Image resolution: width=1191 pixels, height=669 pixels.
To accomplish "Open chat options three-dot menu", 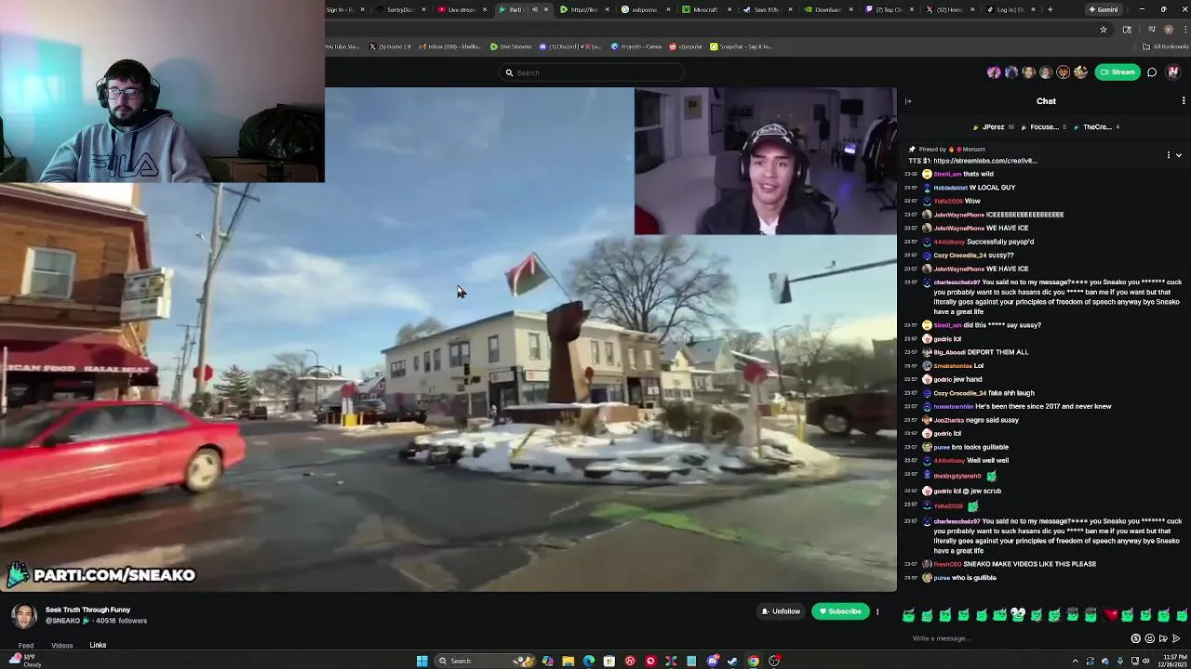I will (1184, 100).
